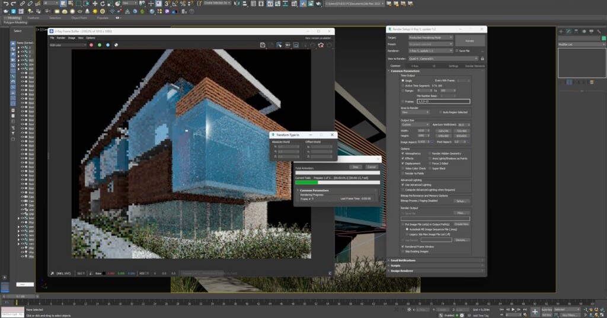Click the Setup... button for Bitmap Proxies
The width and height of the screenshot is (607, 318).
click(x=460, y=201)
